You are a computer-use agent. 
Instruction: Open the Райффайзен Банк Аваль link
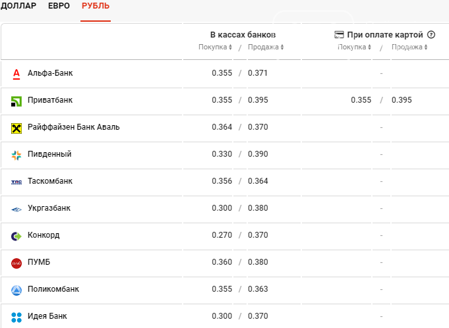click(x=74, y=127)
